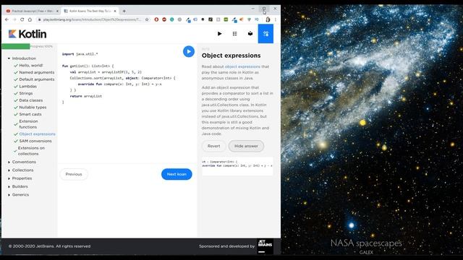
Task: Click the Revert button
Action: point(214,146)
